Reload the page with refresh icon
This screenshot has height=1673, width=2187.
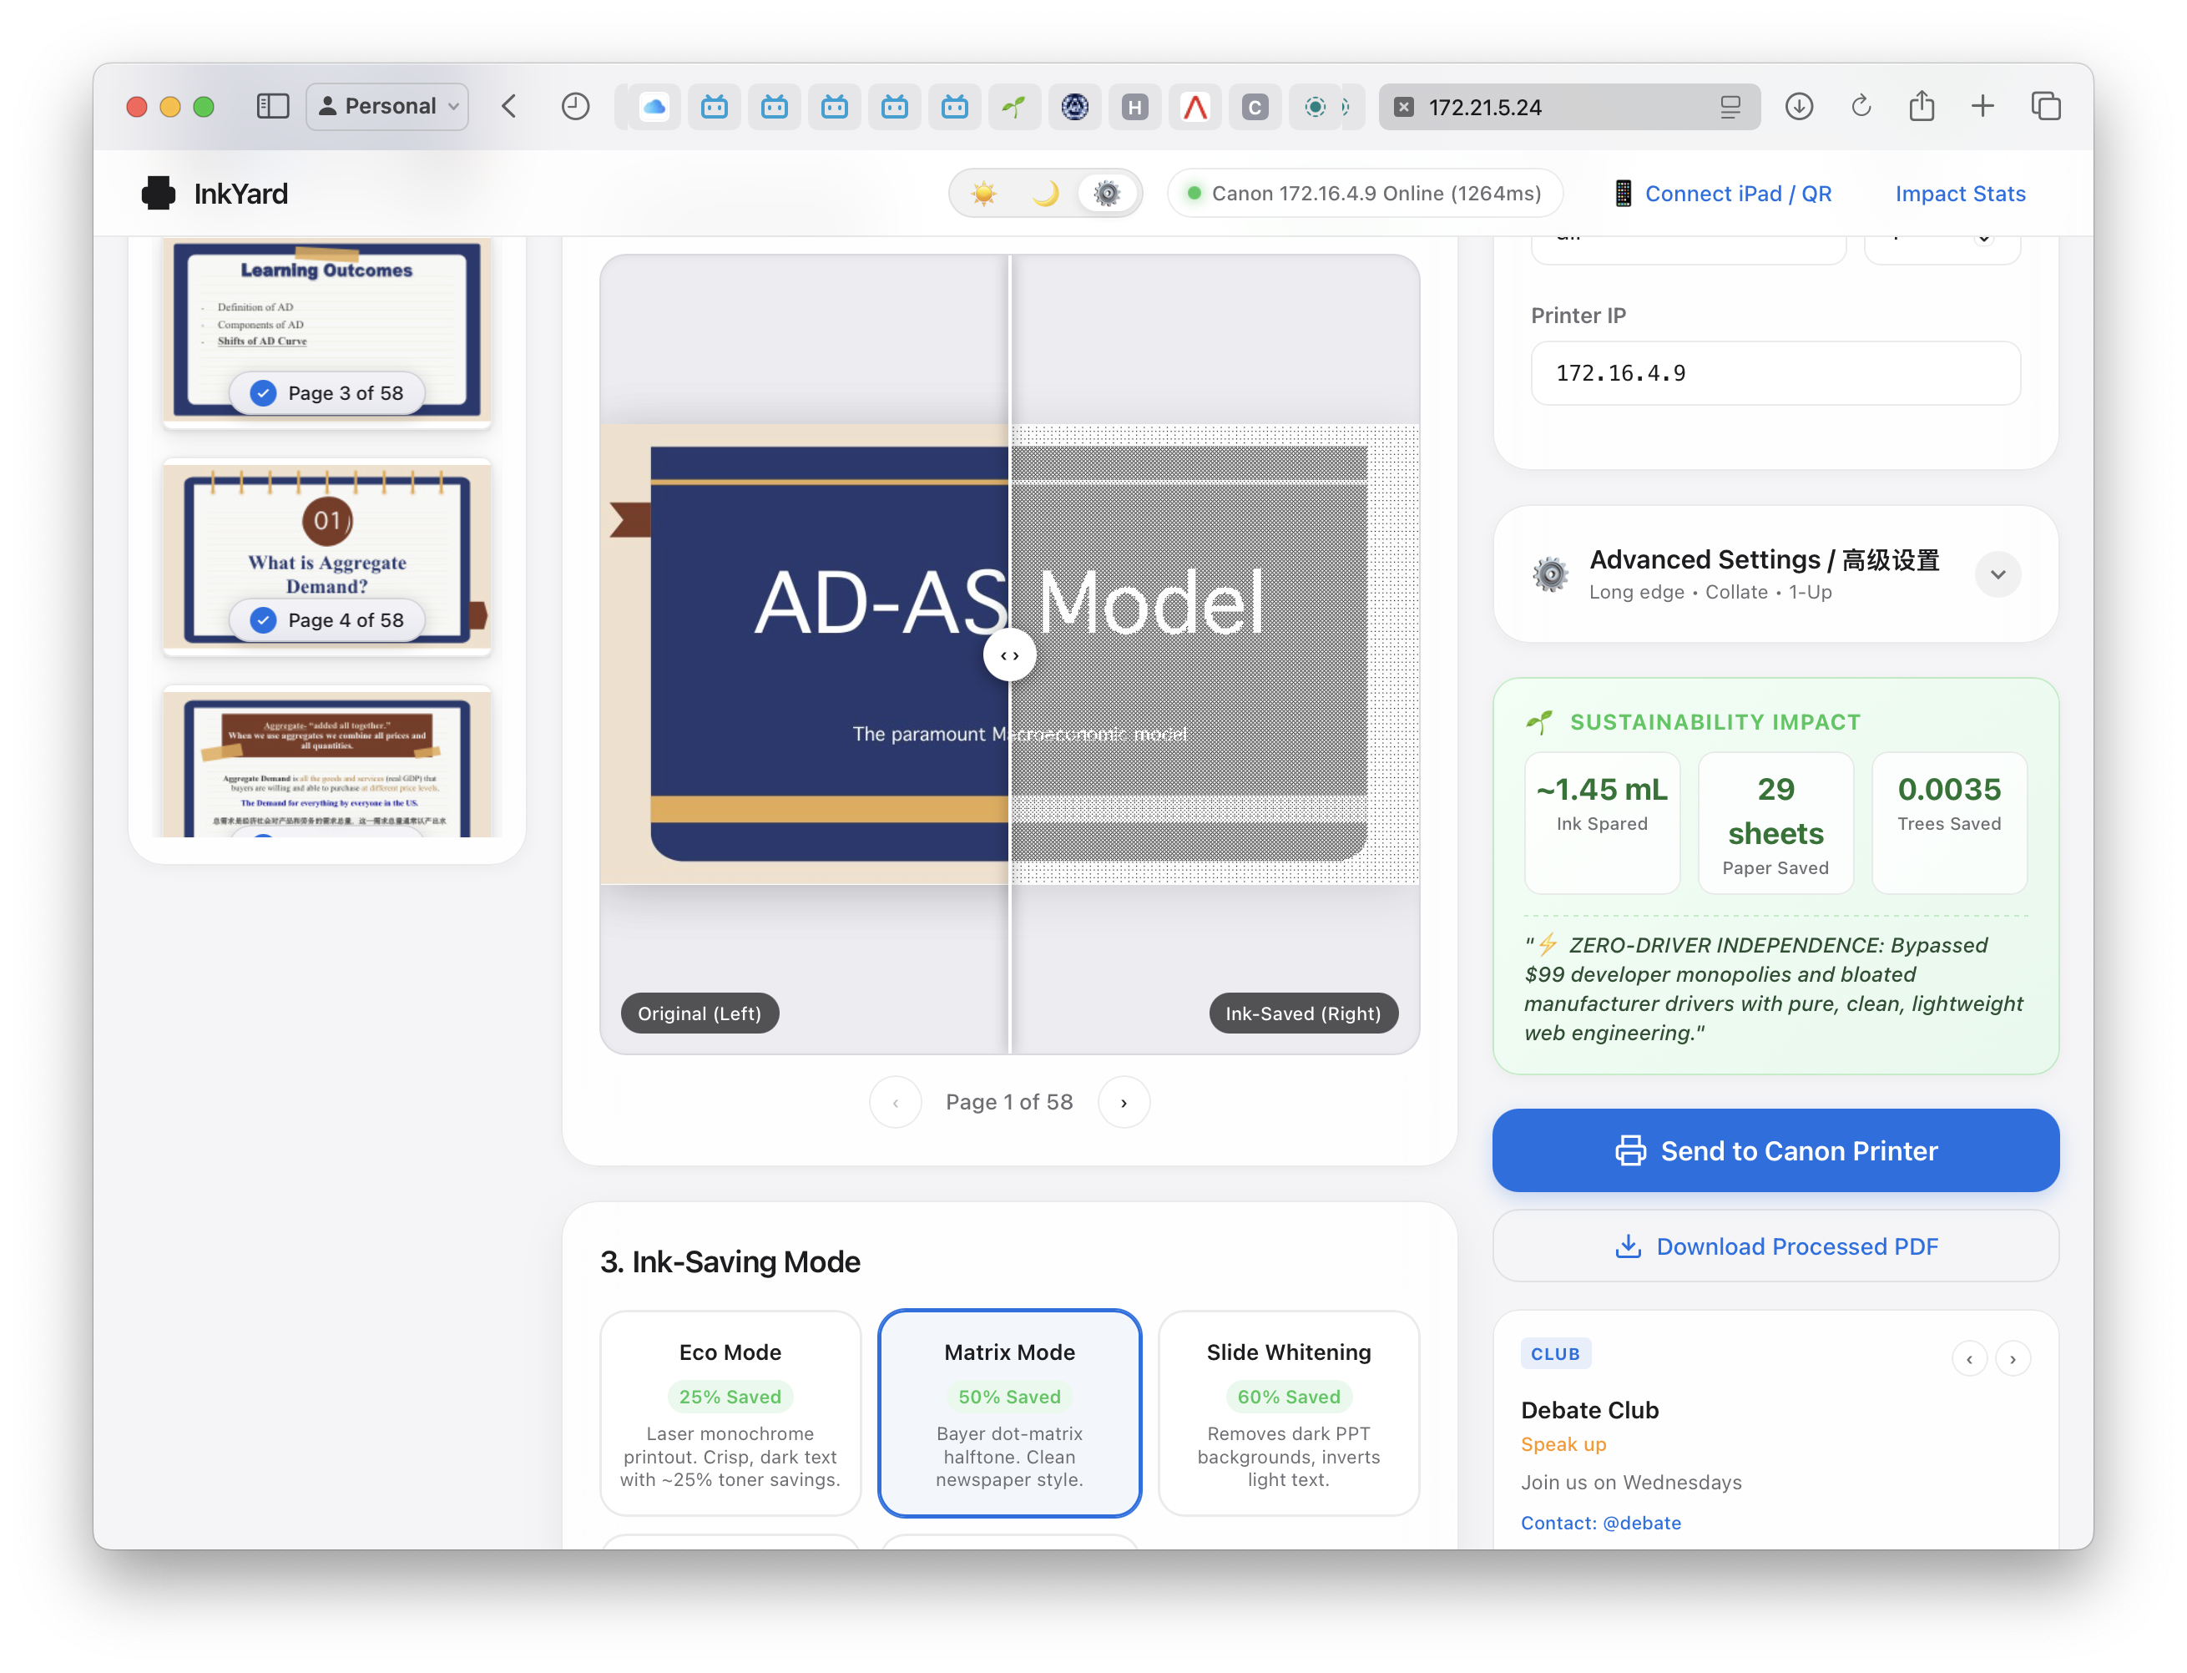pyautogui.click(x=1860, y=107)
